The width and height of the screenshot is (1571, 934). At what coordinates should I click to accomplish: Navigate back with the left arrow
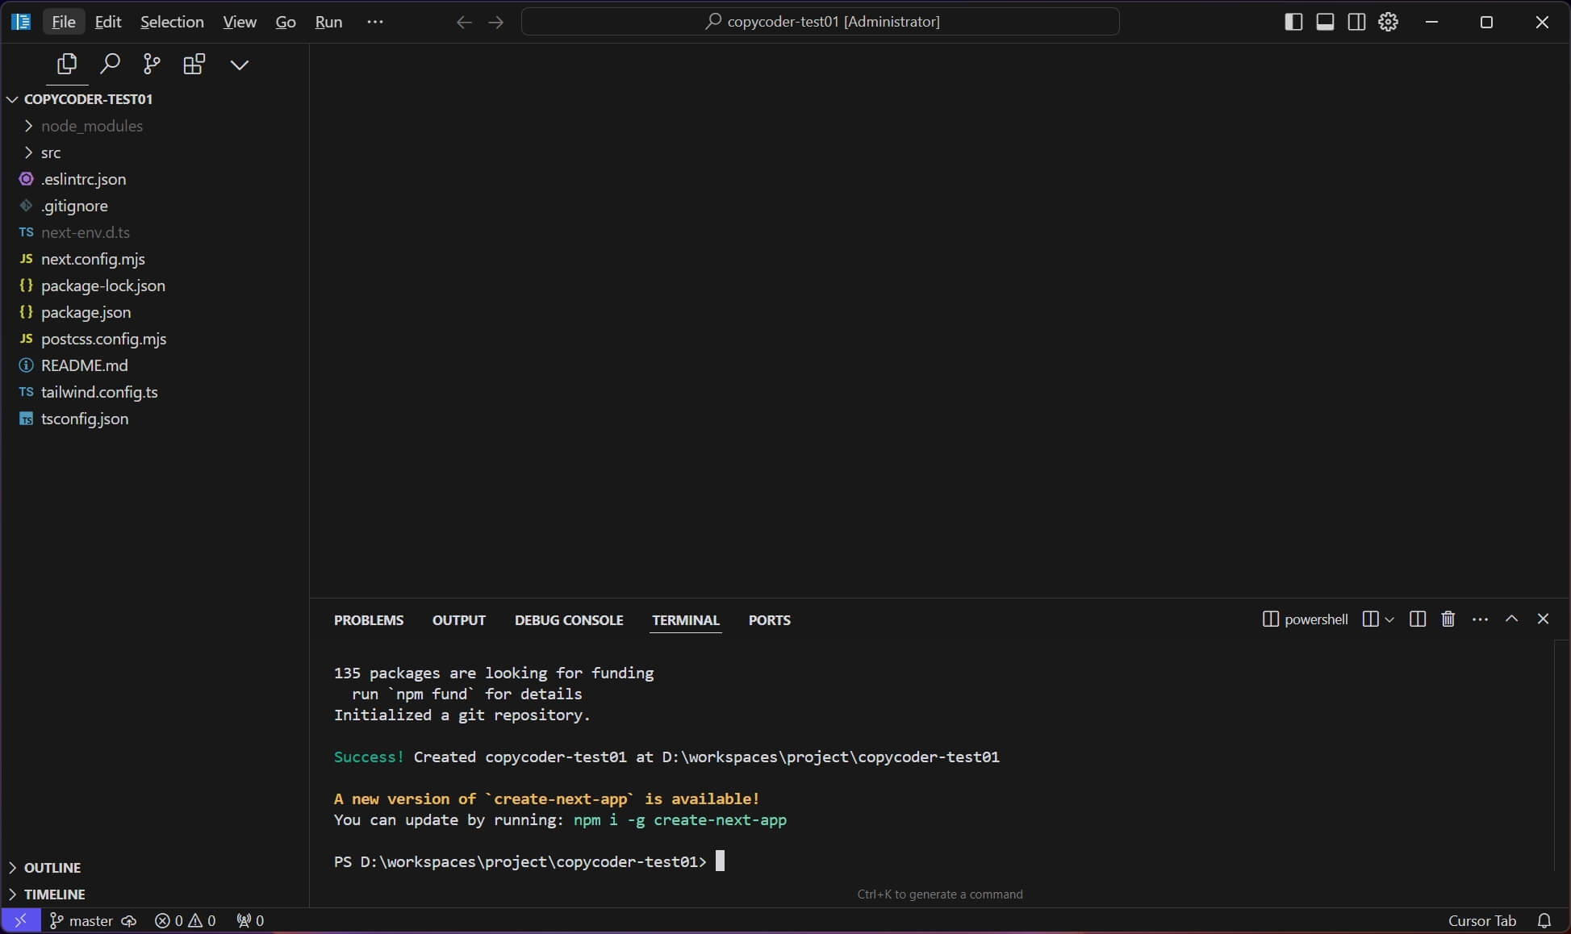tap(464, 22)
